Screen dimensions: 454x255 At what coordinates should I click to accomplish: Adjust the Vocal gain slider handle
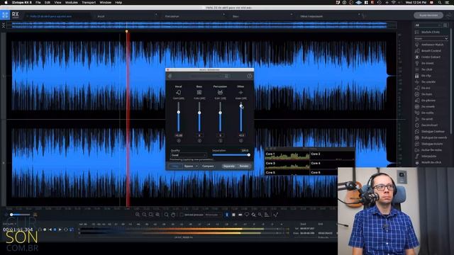[x=179, y=112]
